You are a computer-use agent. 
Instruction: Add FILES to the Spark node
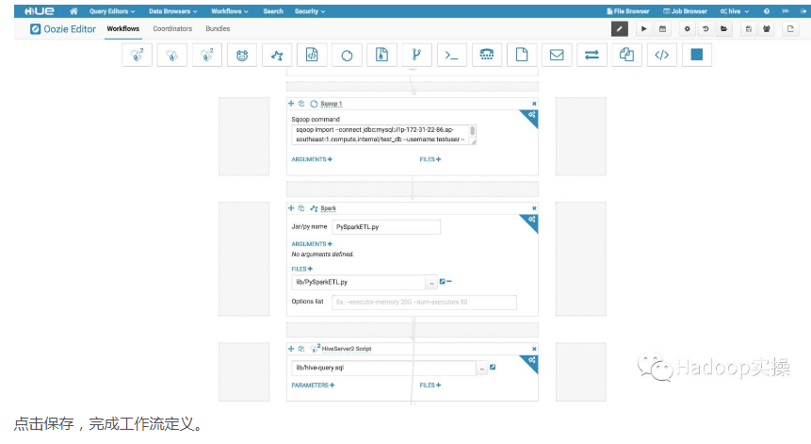point(302,269)
